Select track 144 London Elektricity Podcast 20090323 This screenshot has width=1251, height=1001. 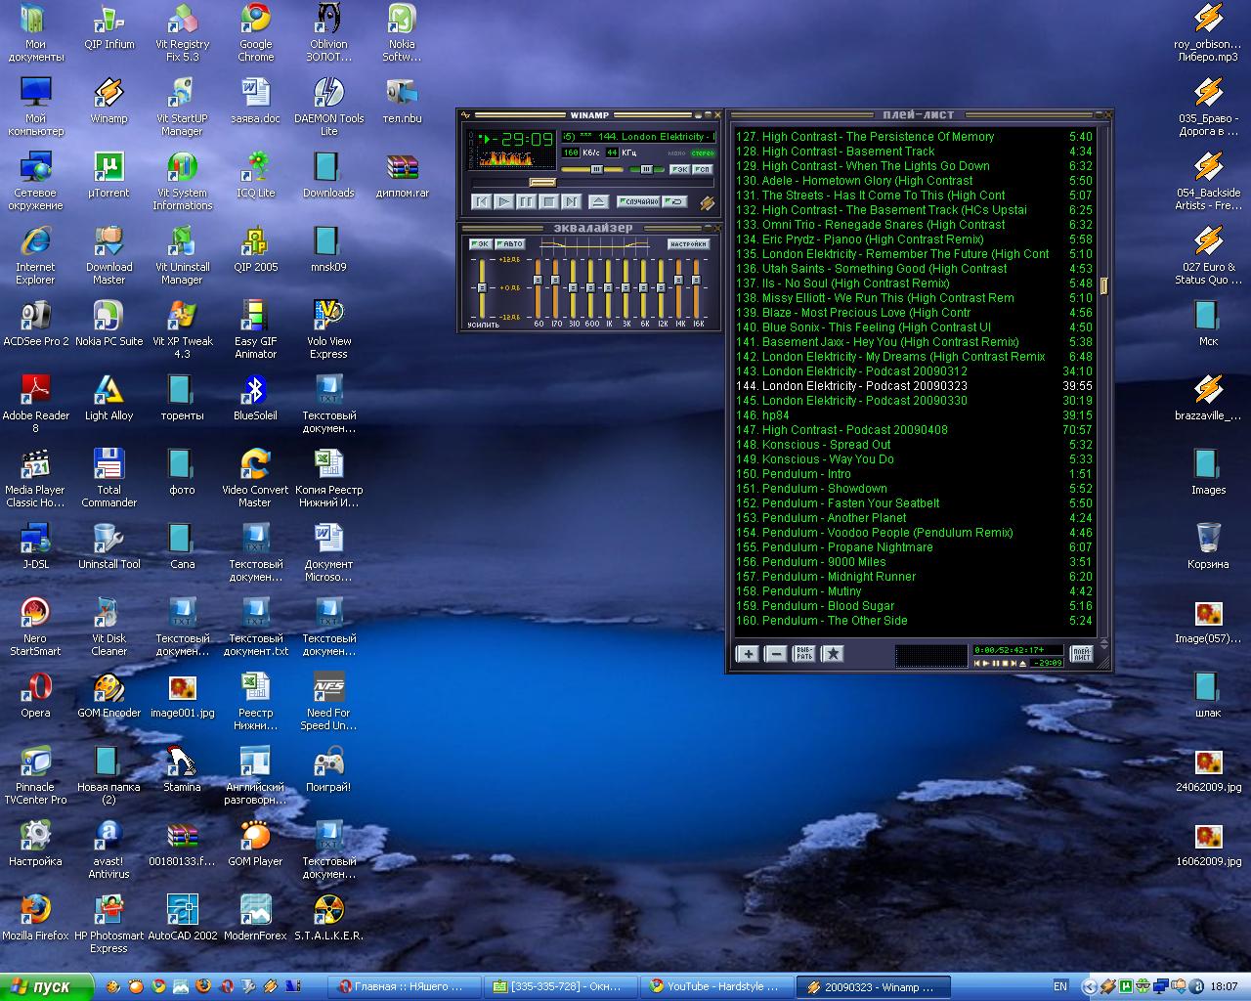[914, 386]
